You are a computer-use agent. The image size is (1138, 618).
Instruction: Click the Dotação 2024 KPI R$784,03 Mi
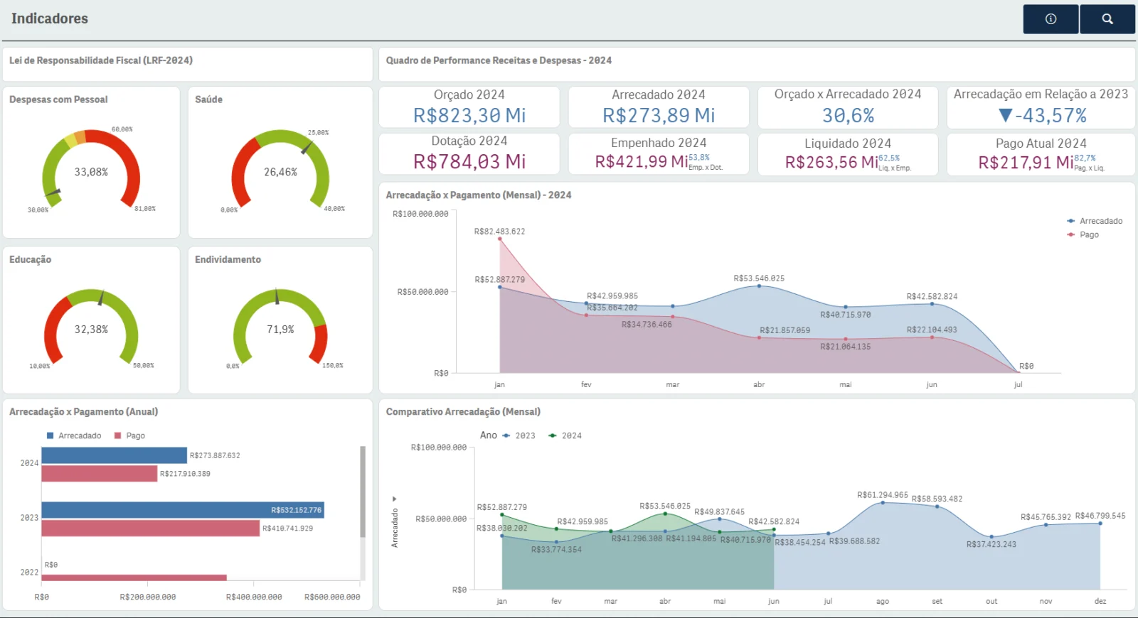pos(469,162)
